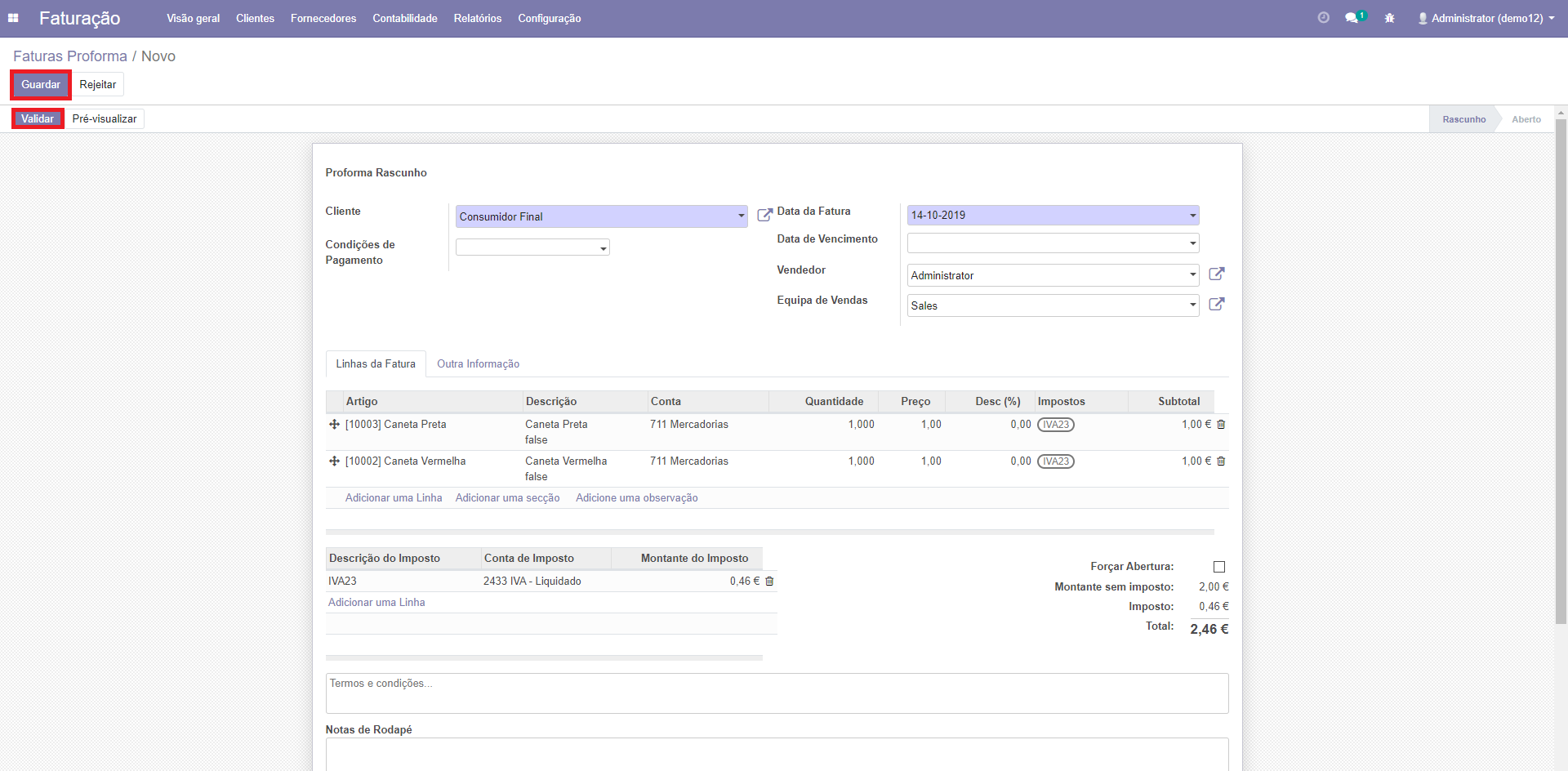The image size is (1568, 771).
Task: Delete the IVA23 tax line
Action: coord(769,582)
